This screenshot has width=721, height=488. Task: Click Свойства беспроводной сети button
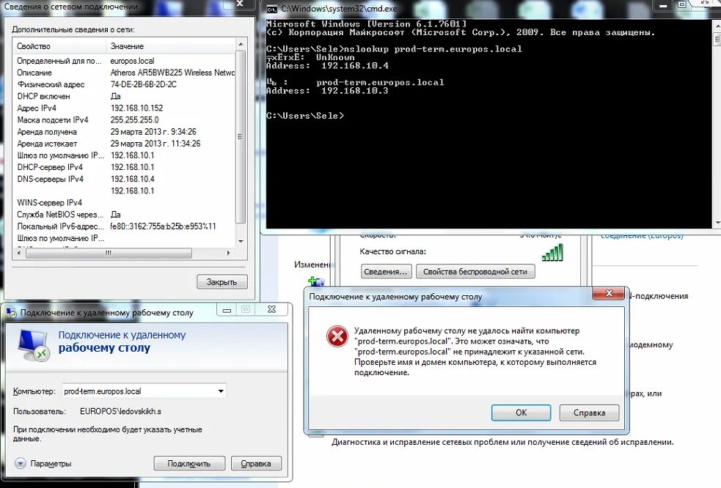coord(476,271)
